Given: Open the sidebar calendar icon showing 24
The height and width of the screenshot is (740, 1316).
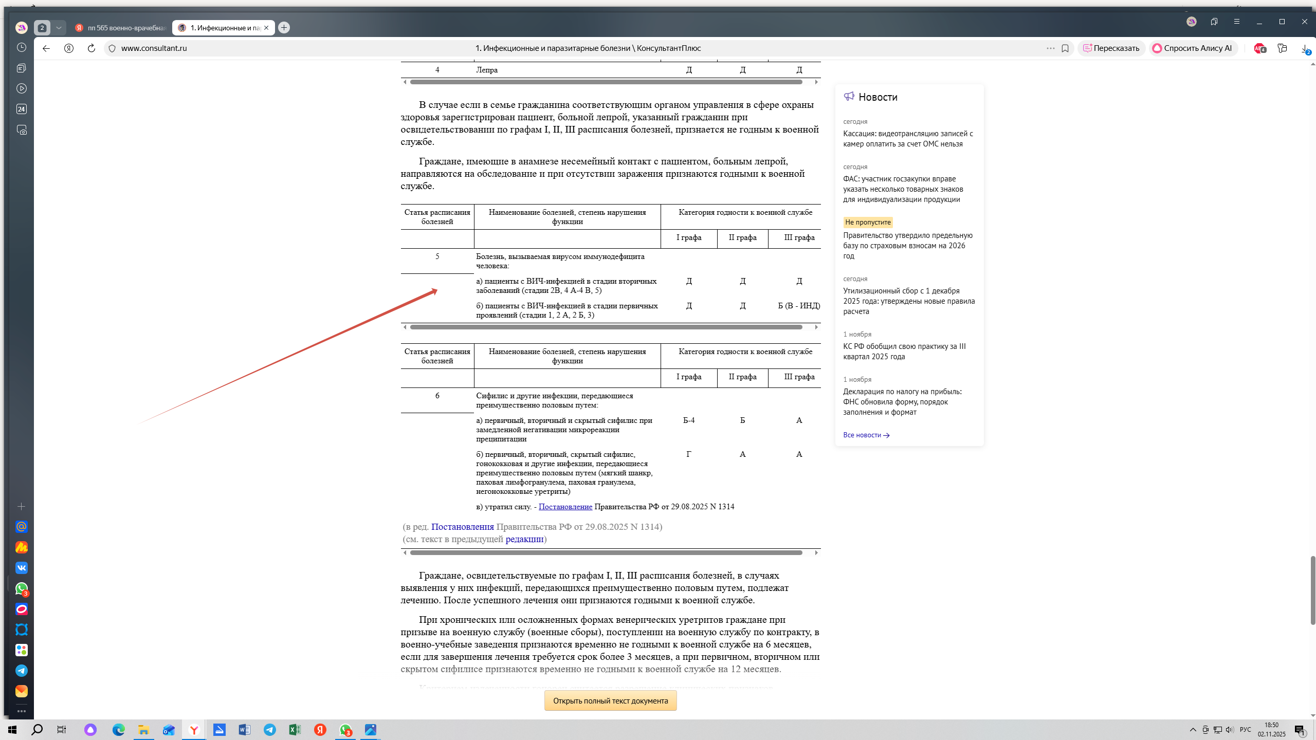Looking at the screenshot, I should click(x=22, y=109).
